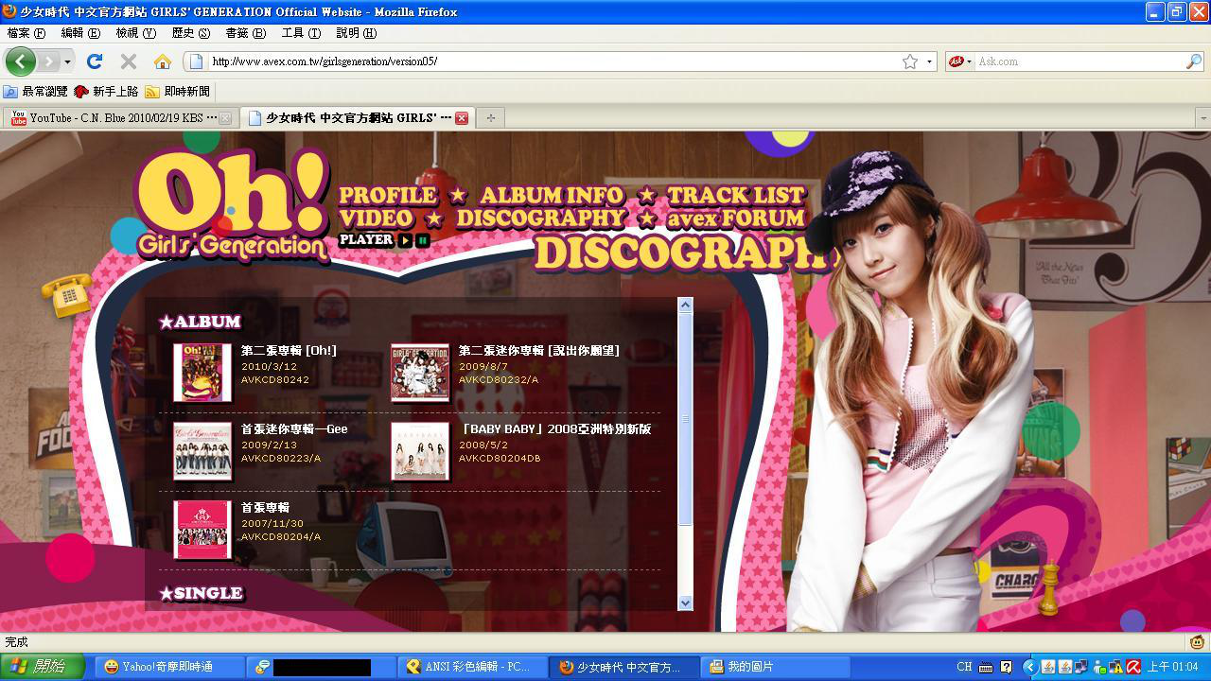Viewport: 1211px width, 681px height.
Task: Play music with the PLAYER play button
Action: pos(405,240)
